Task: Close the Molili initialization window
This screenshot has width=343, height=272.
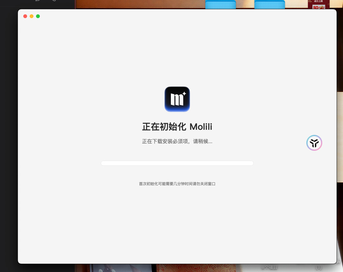Action: click(25, 16)
